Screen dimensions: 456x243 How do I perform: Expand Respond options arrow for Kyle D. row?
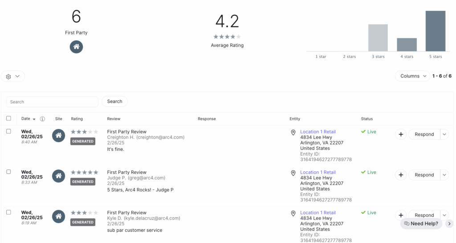444,215
